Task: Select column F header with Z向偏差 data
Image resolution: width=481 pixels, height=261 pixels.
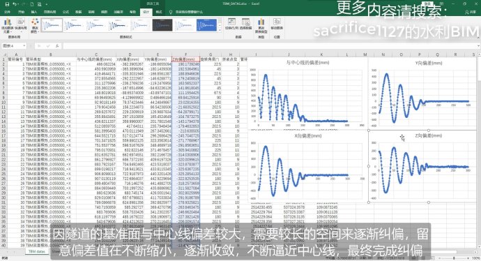Action: point(185,54)
